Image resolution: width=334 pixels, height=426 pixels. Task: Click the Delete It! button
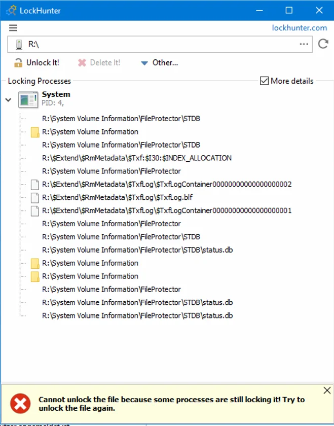click(99, 63)
